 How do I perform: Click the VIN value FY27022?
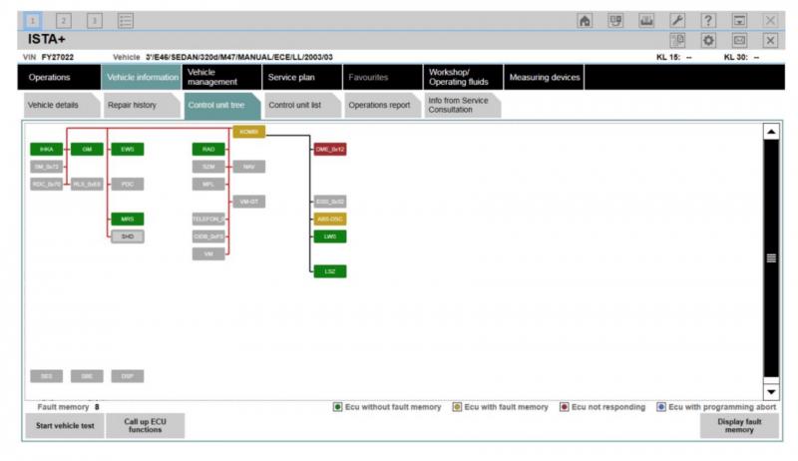coord(58,57)
